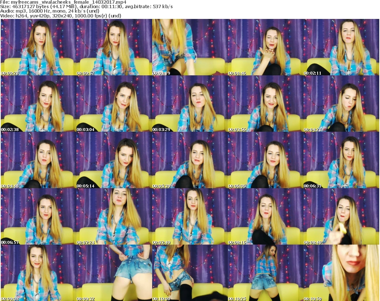
Task: Click the 'Size: 46317127 bytes' info line
Action: (x=86, y=7)
